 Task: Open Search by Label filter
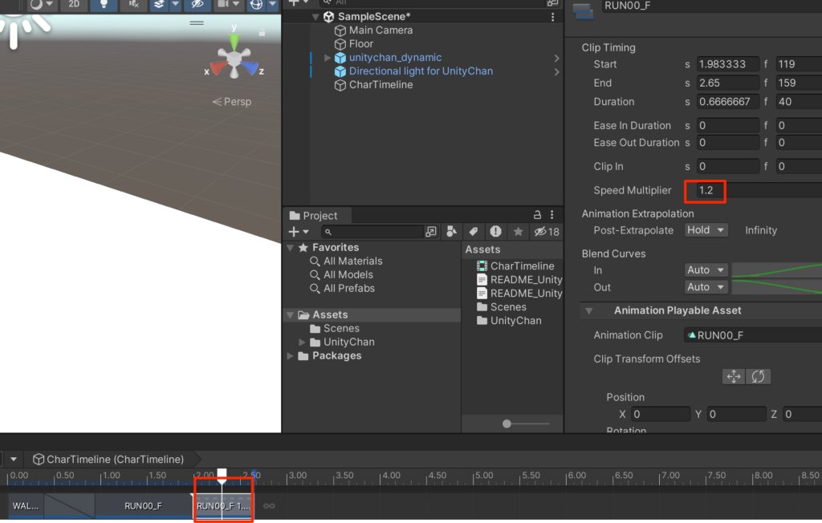(474, 232)
